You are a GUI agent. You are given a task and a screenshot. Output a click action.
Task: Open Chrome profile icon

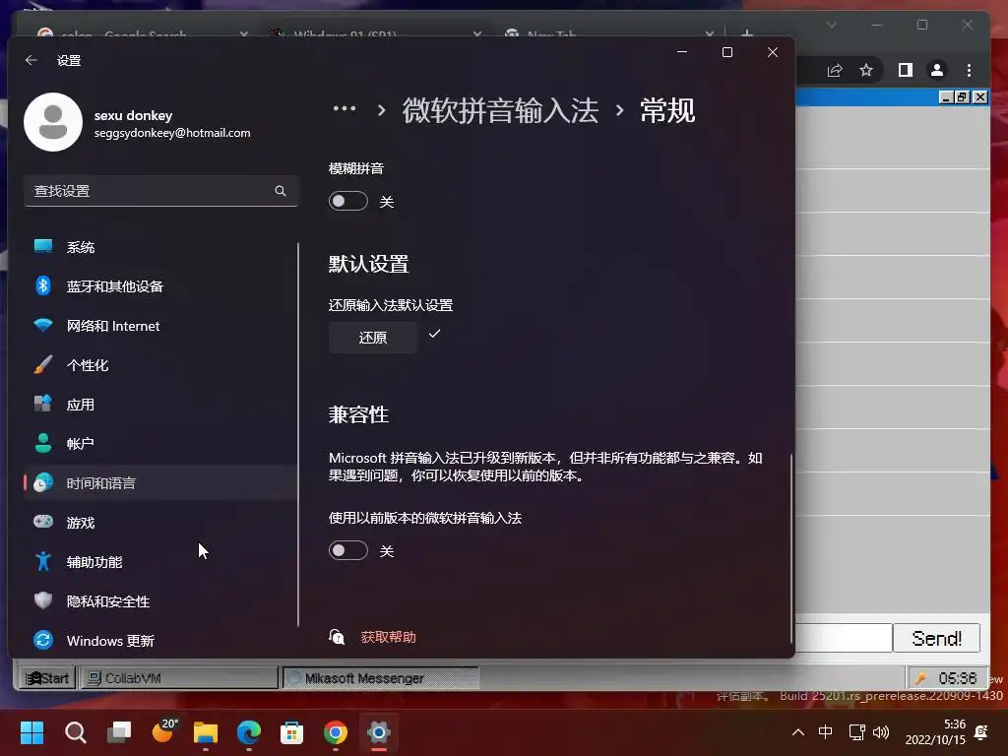tap(937, 70)
